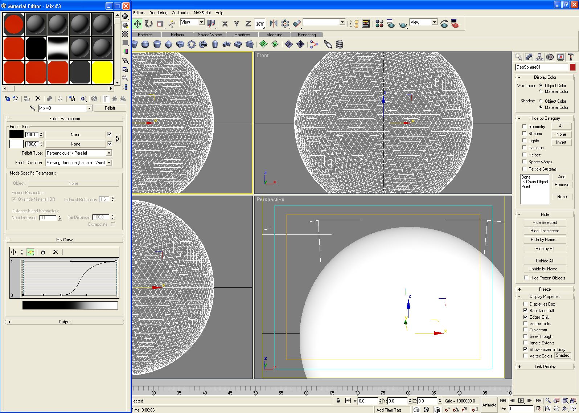This screenshot has width=579, height=413.
Task: Click Get Material icon in Material Editor
Action: (x=7, y=98)
